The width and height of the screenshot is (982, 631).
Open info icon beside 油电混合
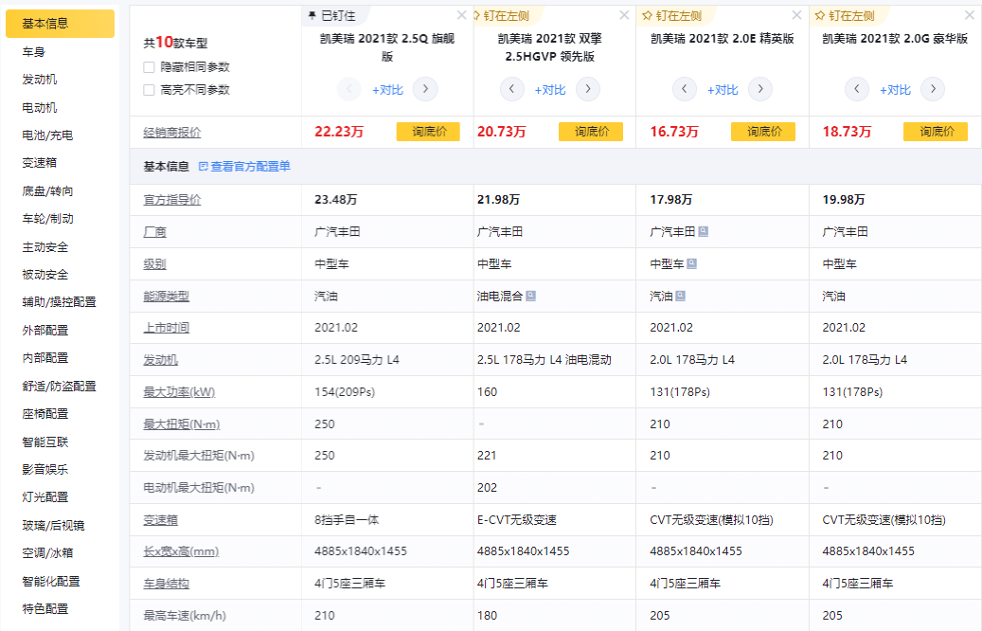pos(531,296)
